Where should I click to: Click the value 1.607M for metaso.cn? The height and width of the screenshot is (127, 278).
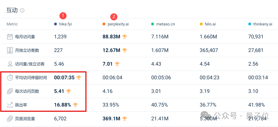(x=160, y=50)
